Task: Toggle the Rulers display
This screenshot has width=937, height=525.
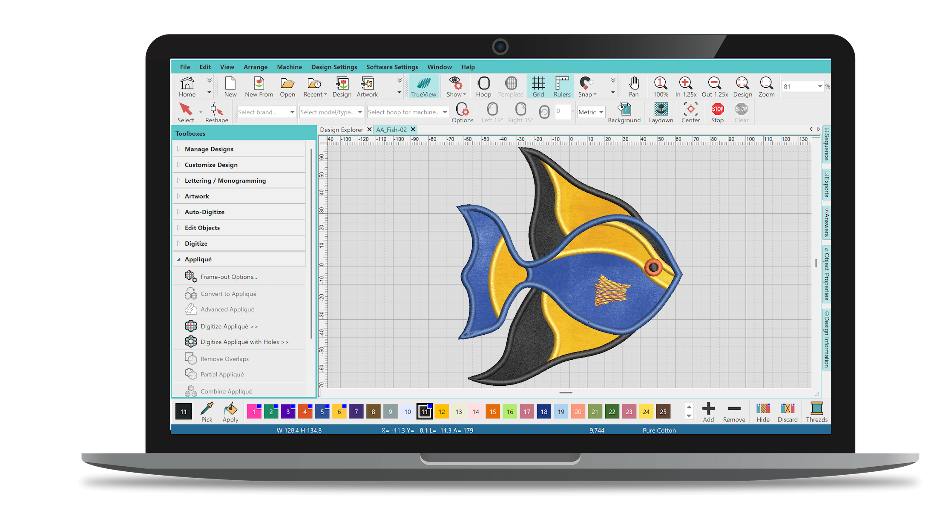Action: tap(562, 87)
